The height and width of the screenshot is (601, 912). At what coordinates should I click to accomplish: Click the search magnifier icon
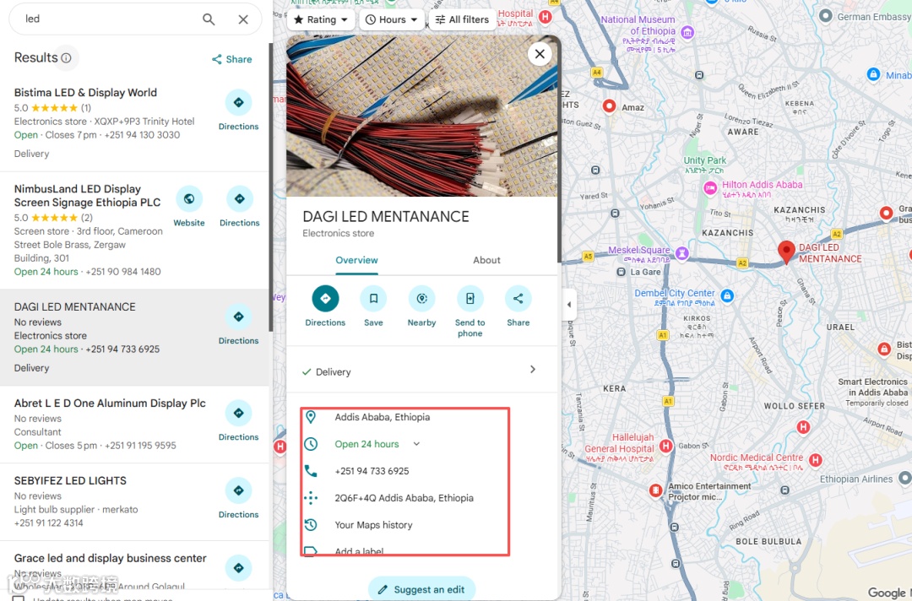209,19
